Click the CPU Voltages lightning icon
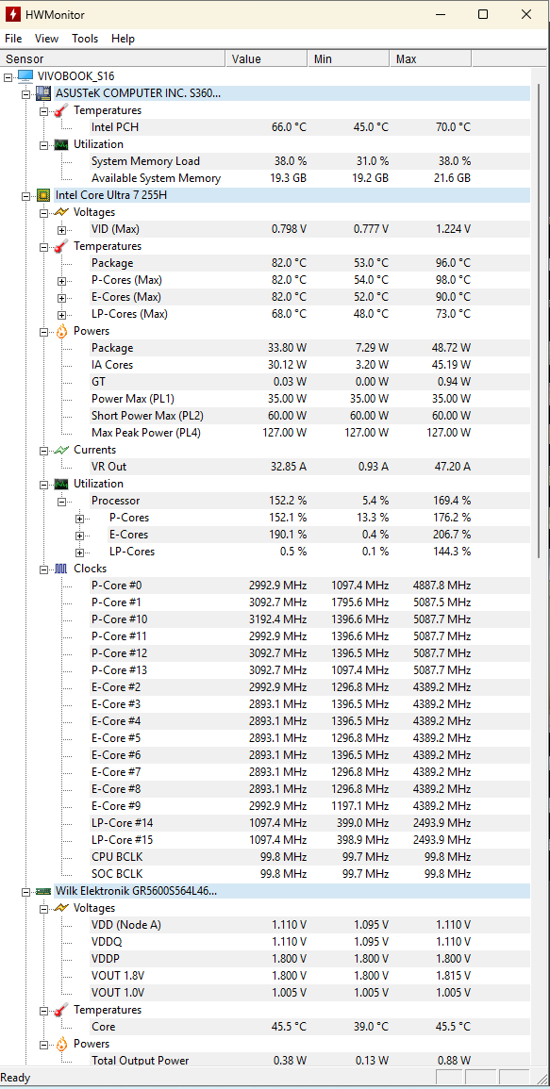Screen dimensions: 550x1089 62,212
